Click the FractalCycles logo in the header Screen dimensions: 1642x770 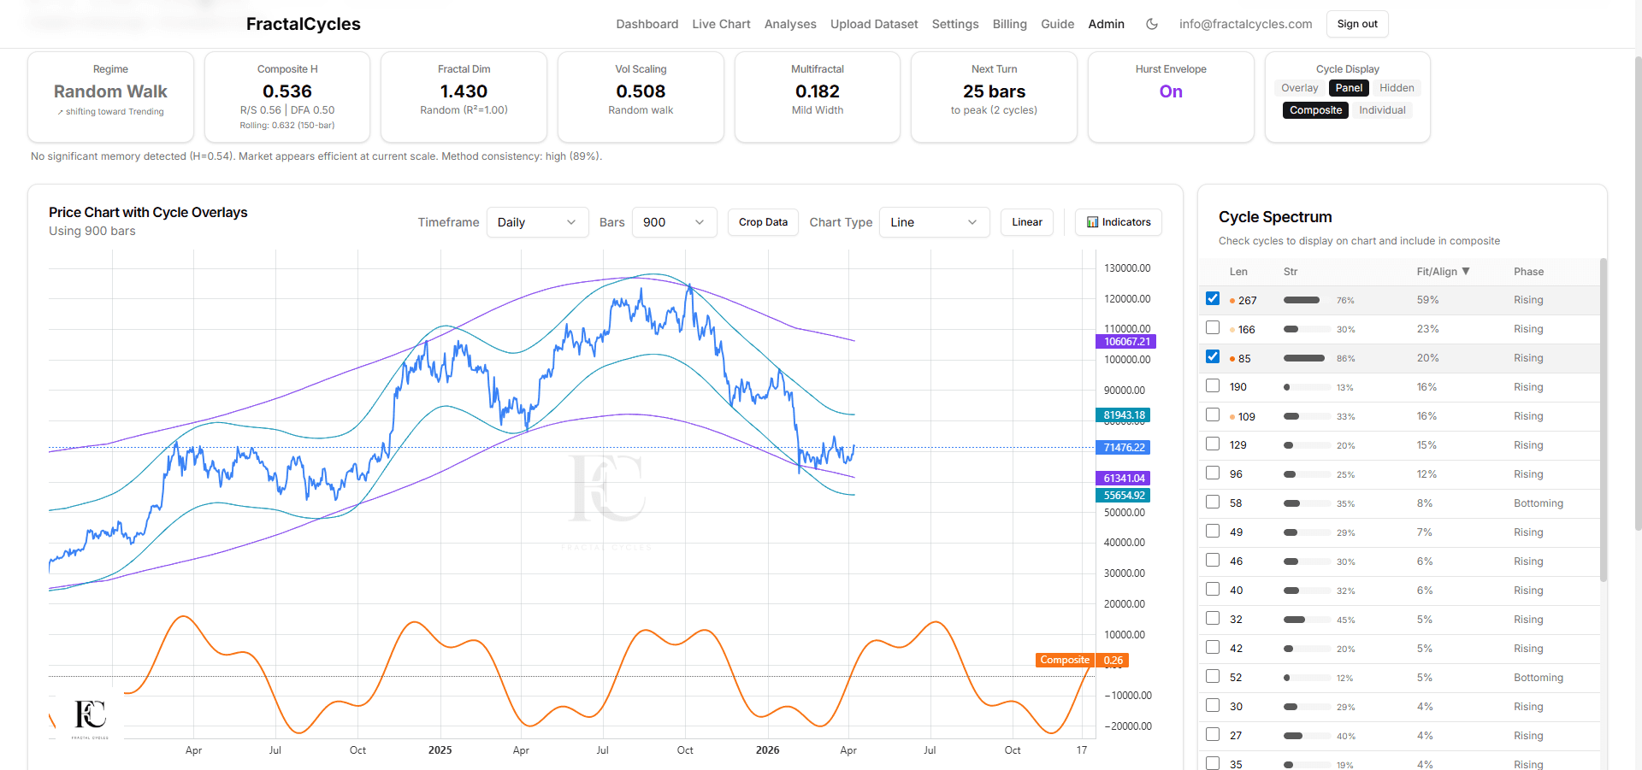(303, 24)
